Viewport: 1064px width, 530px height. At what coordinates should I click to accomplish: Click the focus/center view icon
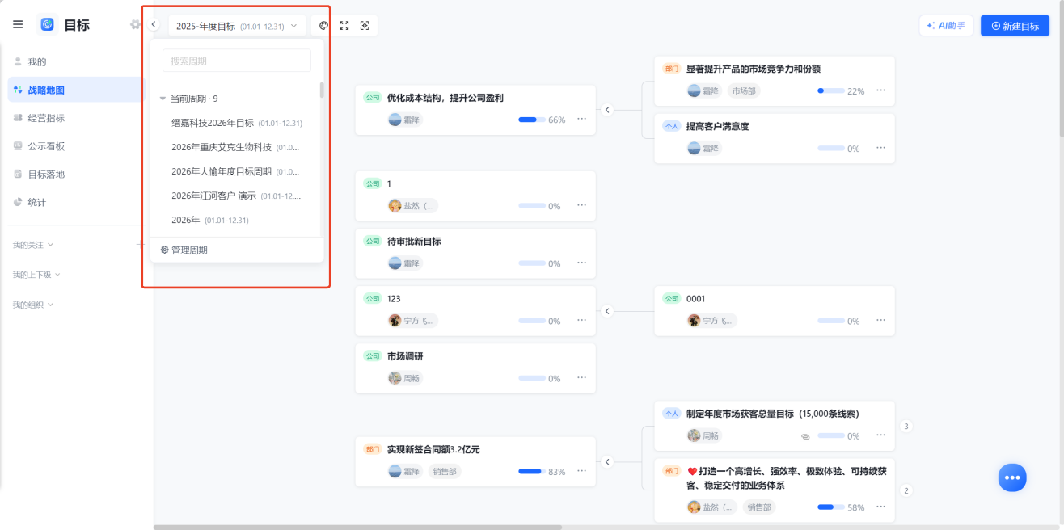click(x=365, y=26)
